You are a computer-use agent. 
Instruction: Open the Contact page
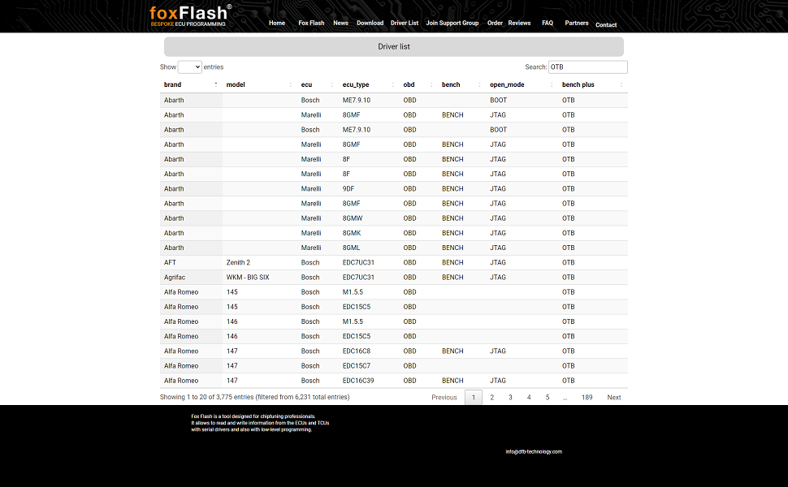(x=606, y=25)
